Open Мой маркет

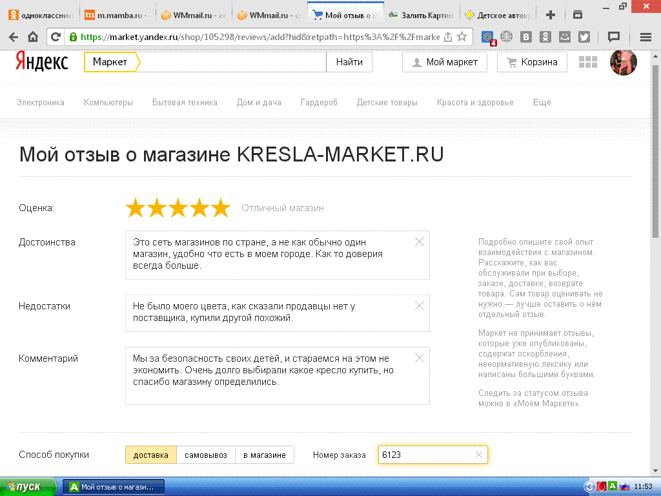pyautogui.click(x=445, y=62)
